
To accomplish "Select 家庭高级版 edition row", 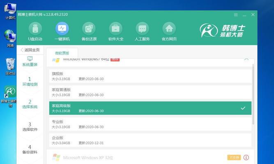I will click(x=150, y=108).
